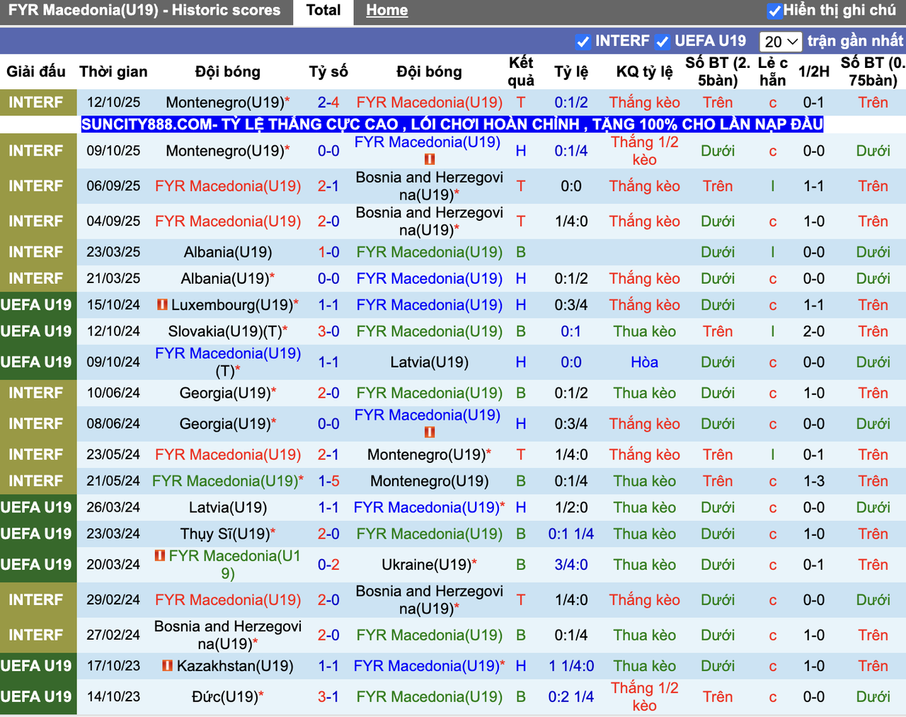This screenshot has height=717, width=906.
Task: Click the Kết quả column header
Action: (x=521, y=71)
